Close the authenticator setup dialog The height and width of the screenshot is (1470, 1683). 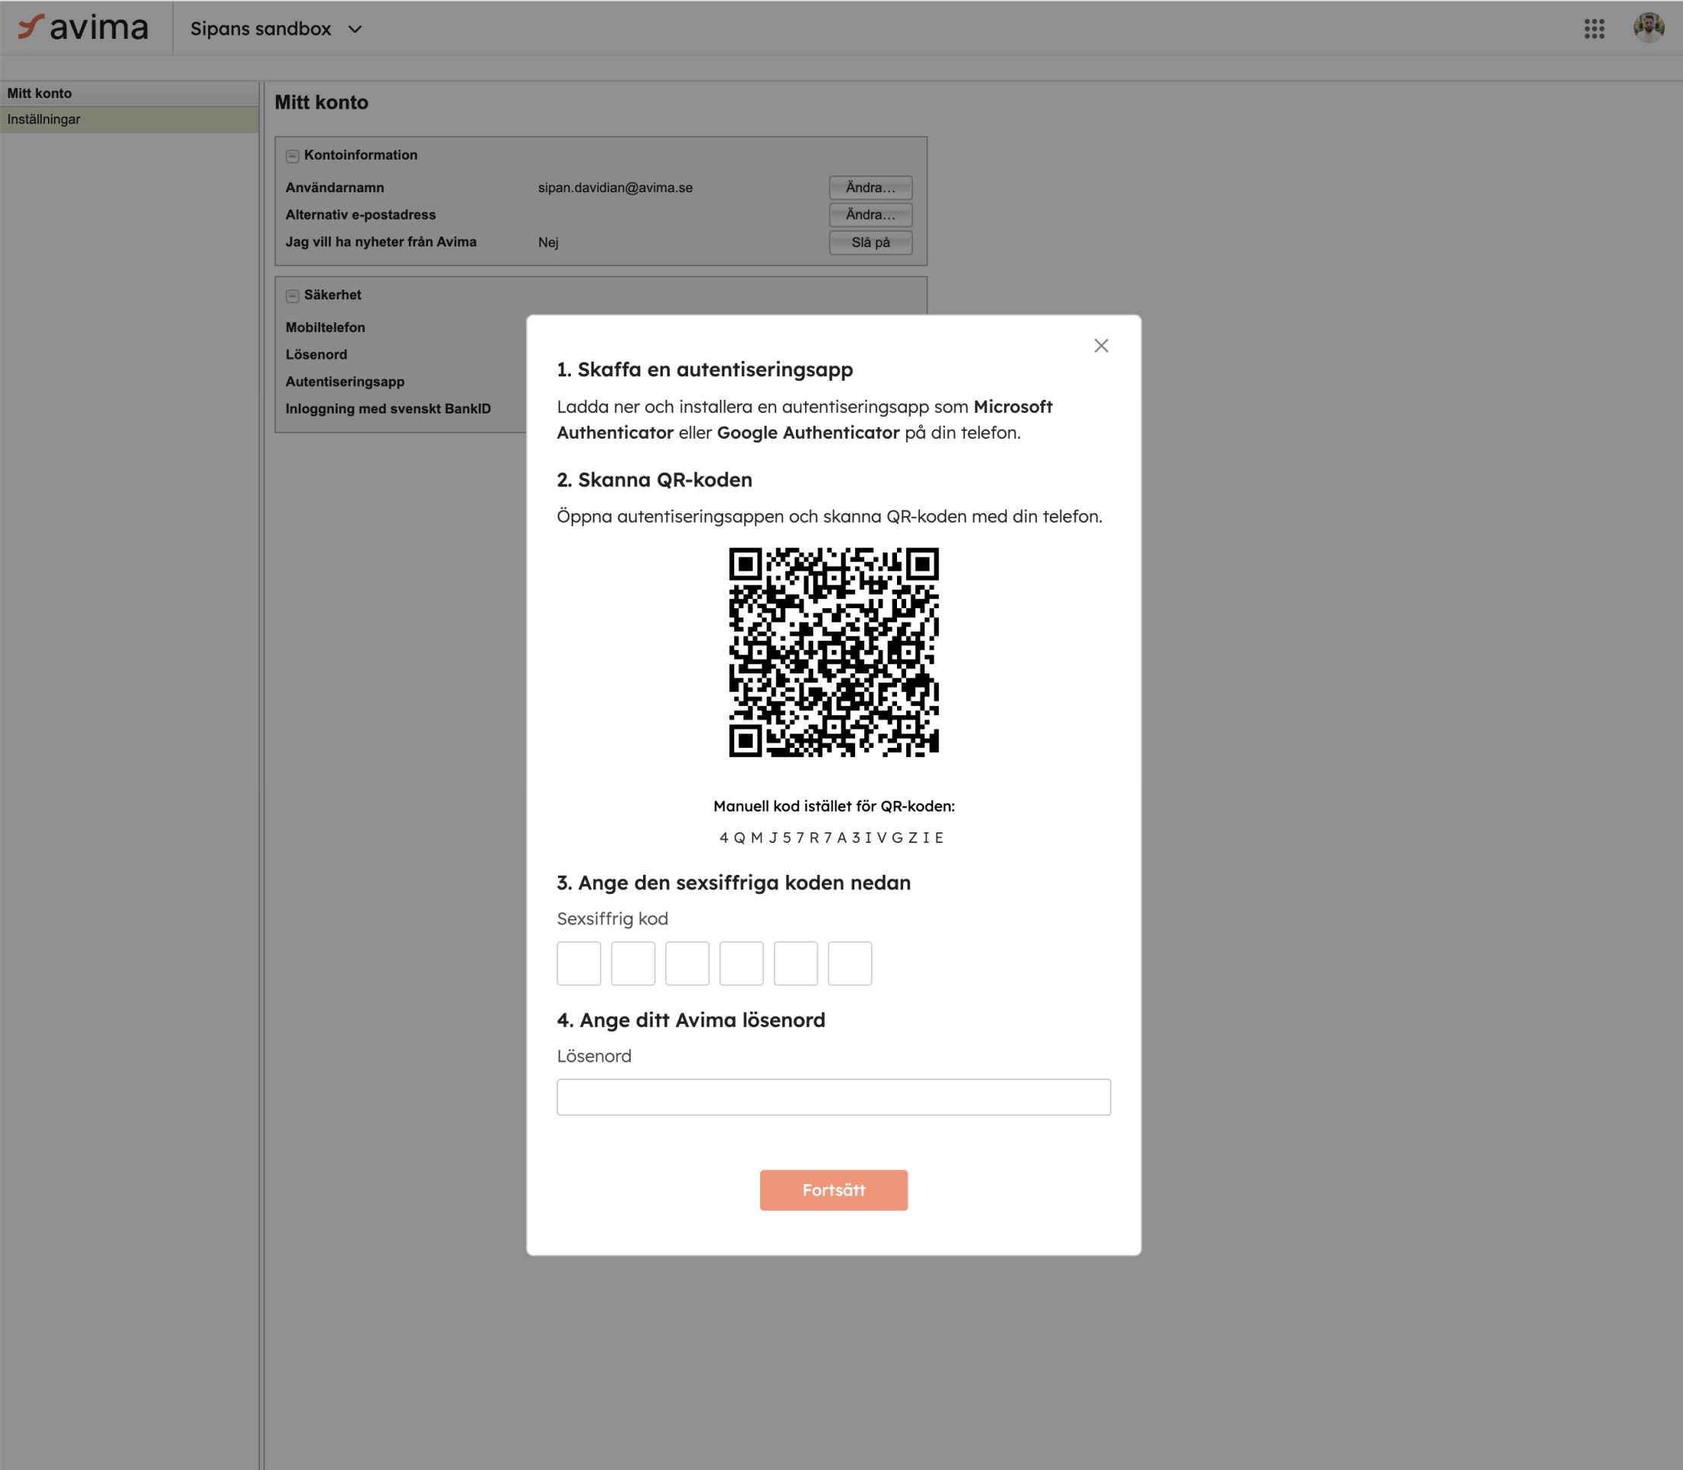1101,345
